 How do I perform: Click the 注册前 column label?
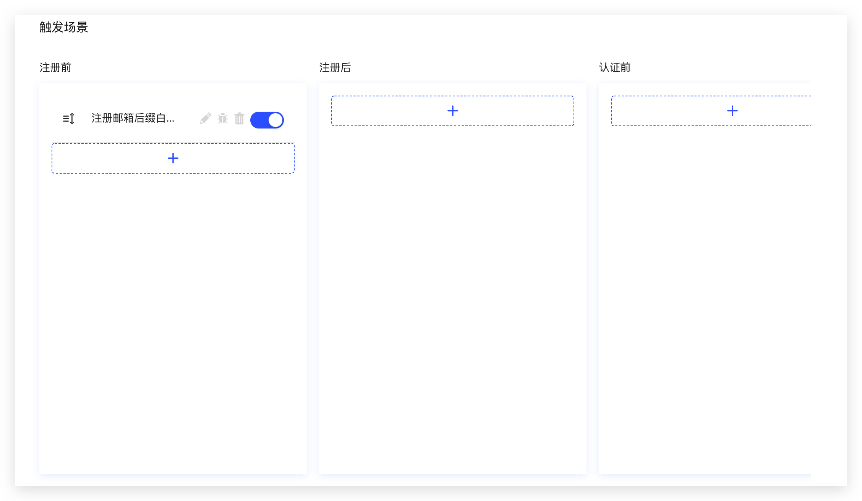pyautogui.click(x=55, y=68)
